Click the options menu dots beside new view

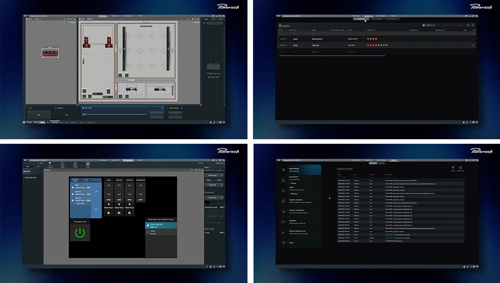click(x=42, y=171)
